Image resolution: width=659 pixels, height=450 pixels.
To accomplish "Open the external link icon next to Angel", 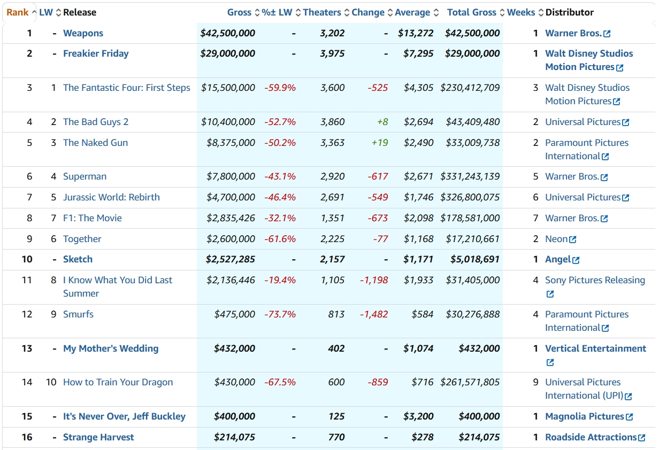I will pyautogui.click(x=576, y=260).
